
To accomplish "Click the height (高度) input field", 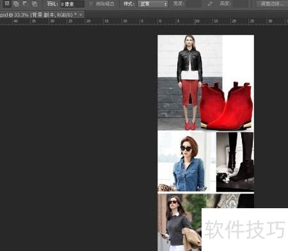I will point(241,4).
